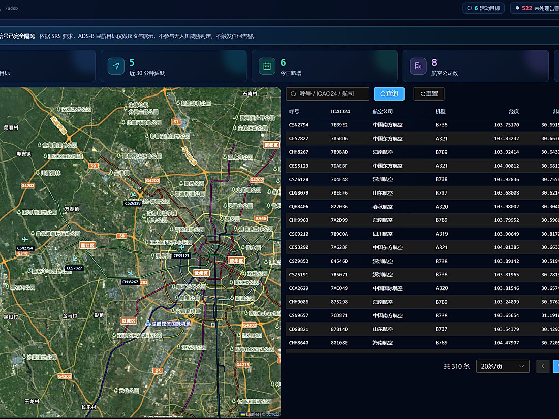Click the 6 活动目标 counter text
Image resolution: width=559 pixels, height=419 pixels.
(487, 8)
